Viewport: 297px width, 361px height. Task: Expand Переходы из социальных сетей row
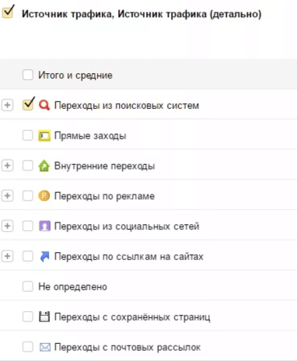pos(7,226)
